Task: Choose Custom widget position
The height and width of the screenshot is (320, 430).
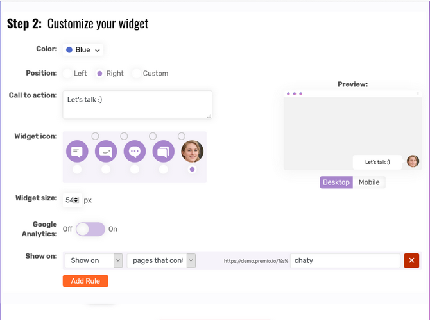Action: pyautogui.click(x=136, y=74)
